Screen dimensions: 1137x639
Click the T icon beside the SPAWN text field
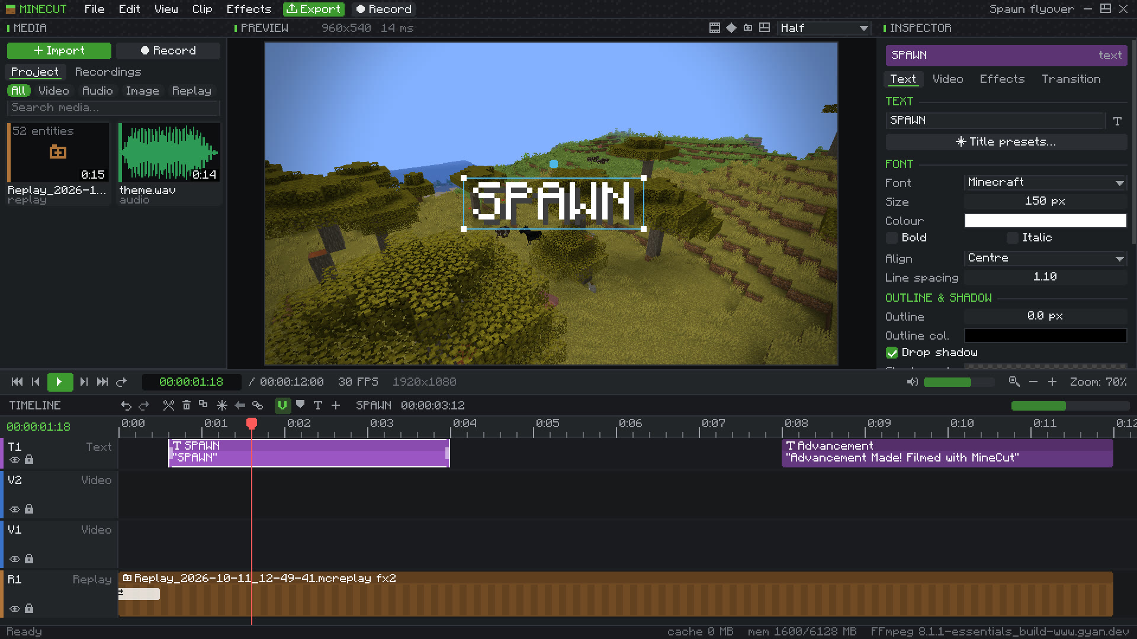pos(1117,121)
